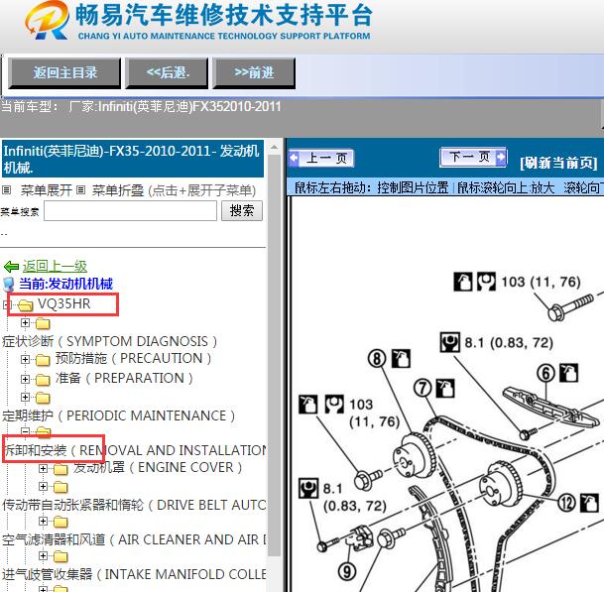The height and width of the screenshot is (592, 604).
Task: Open 症状诊断 (SYMPTOM DIAGNOSIS)
Action: (x=110, y=341)
